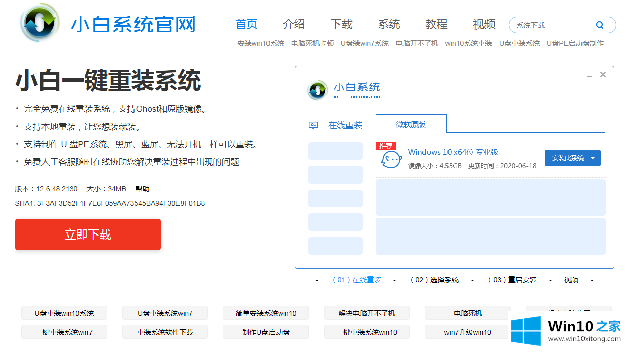Click the 解决电脑开不了机 tag button
Image resolution: width=627 pixels, height=352 pixels.
[x=367, y=313]
